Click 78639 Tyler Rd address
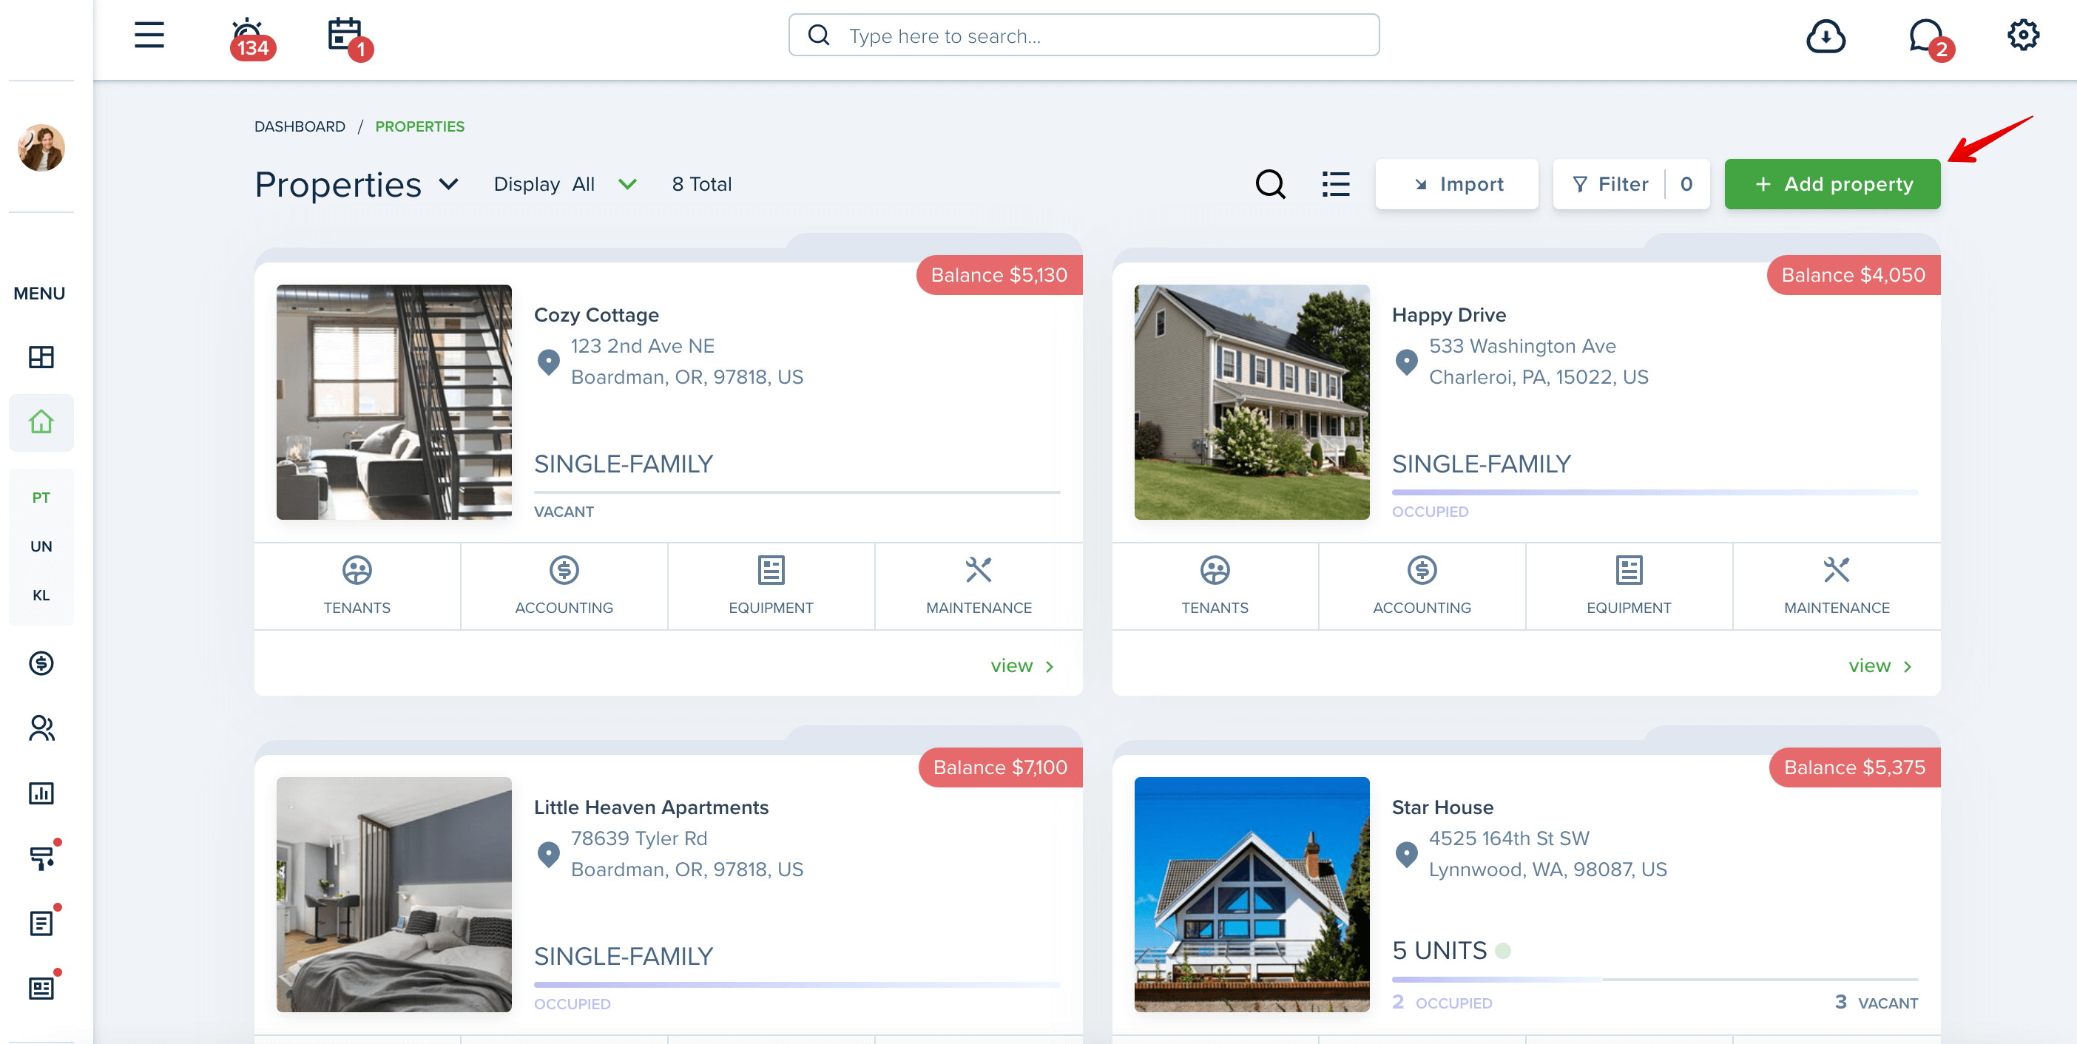The width and height of the screenshot is (2077, 1044). 638,838
